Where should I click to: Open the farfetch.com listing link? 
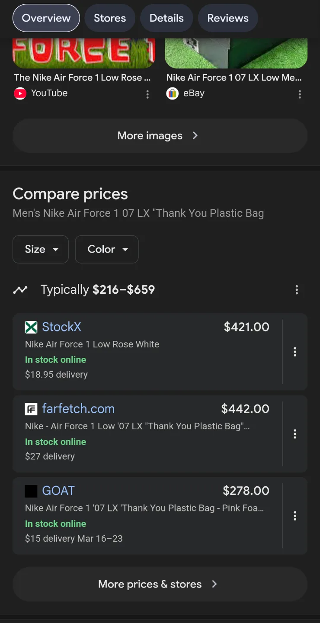coord(78,409)
